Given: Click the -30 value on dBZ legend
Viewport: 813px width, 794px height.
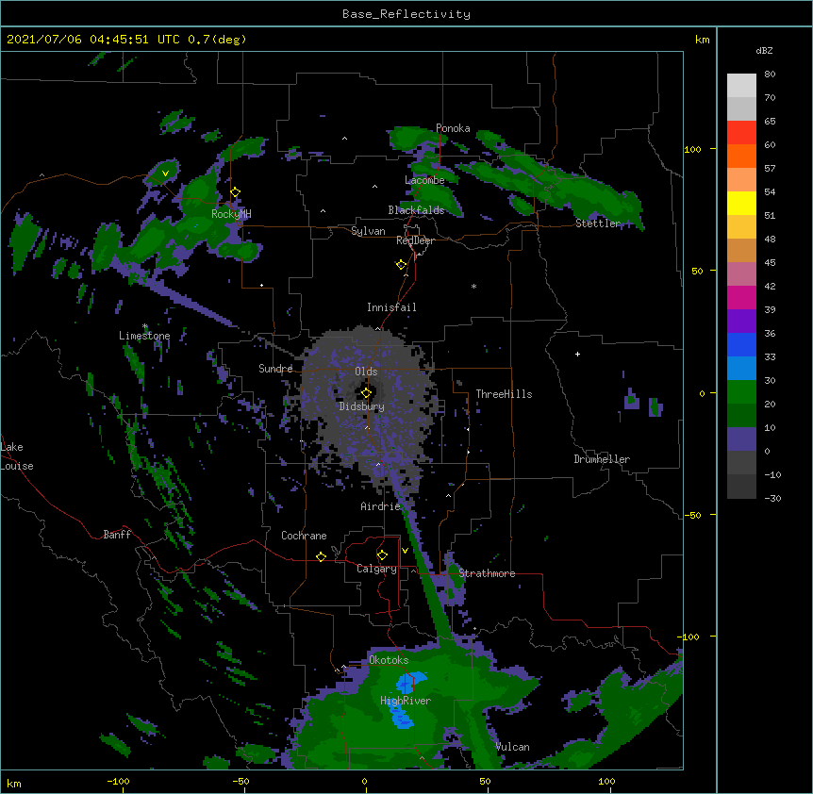Looking at the screenshot, I should 772,498.
